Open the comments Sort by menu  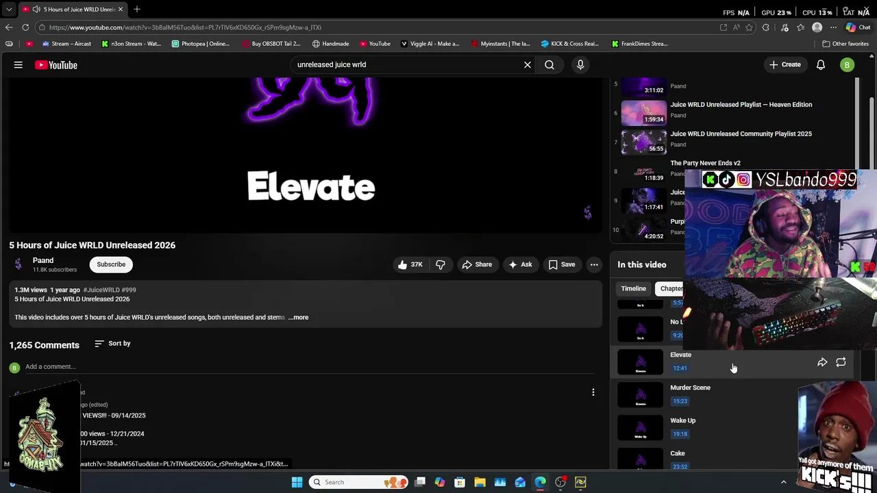click(x=112, y=344)
